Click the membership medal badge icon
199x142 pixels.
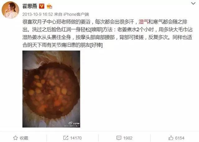coord(49,6)
